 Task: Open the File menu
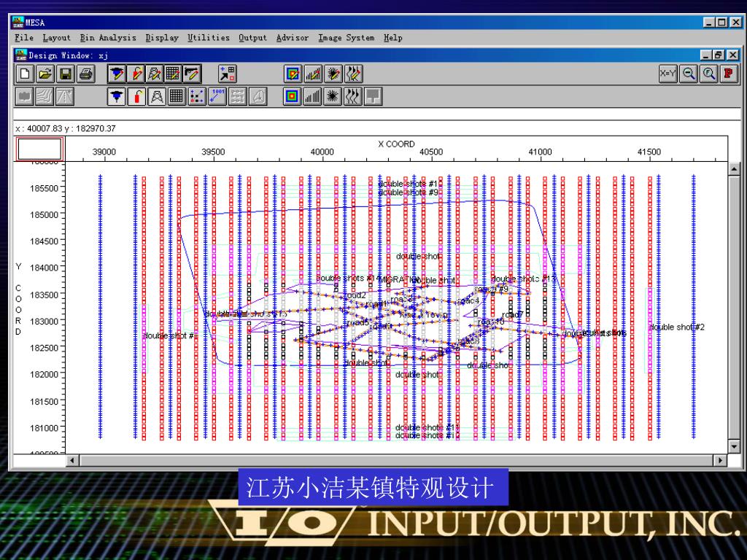(x=24, y=38)
